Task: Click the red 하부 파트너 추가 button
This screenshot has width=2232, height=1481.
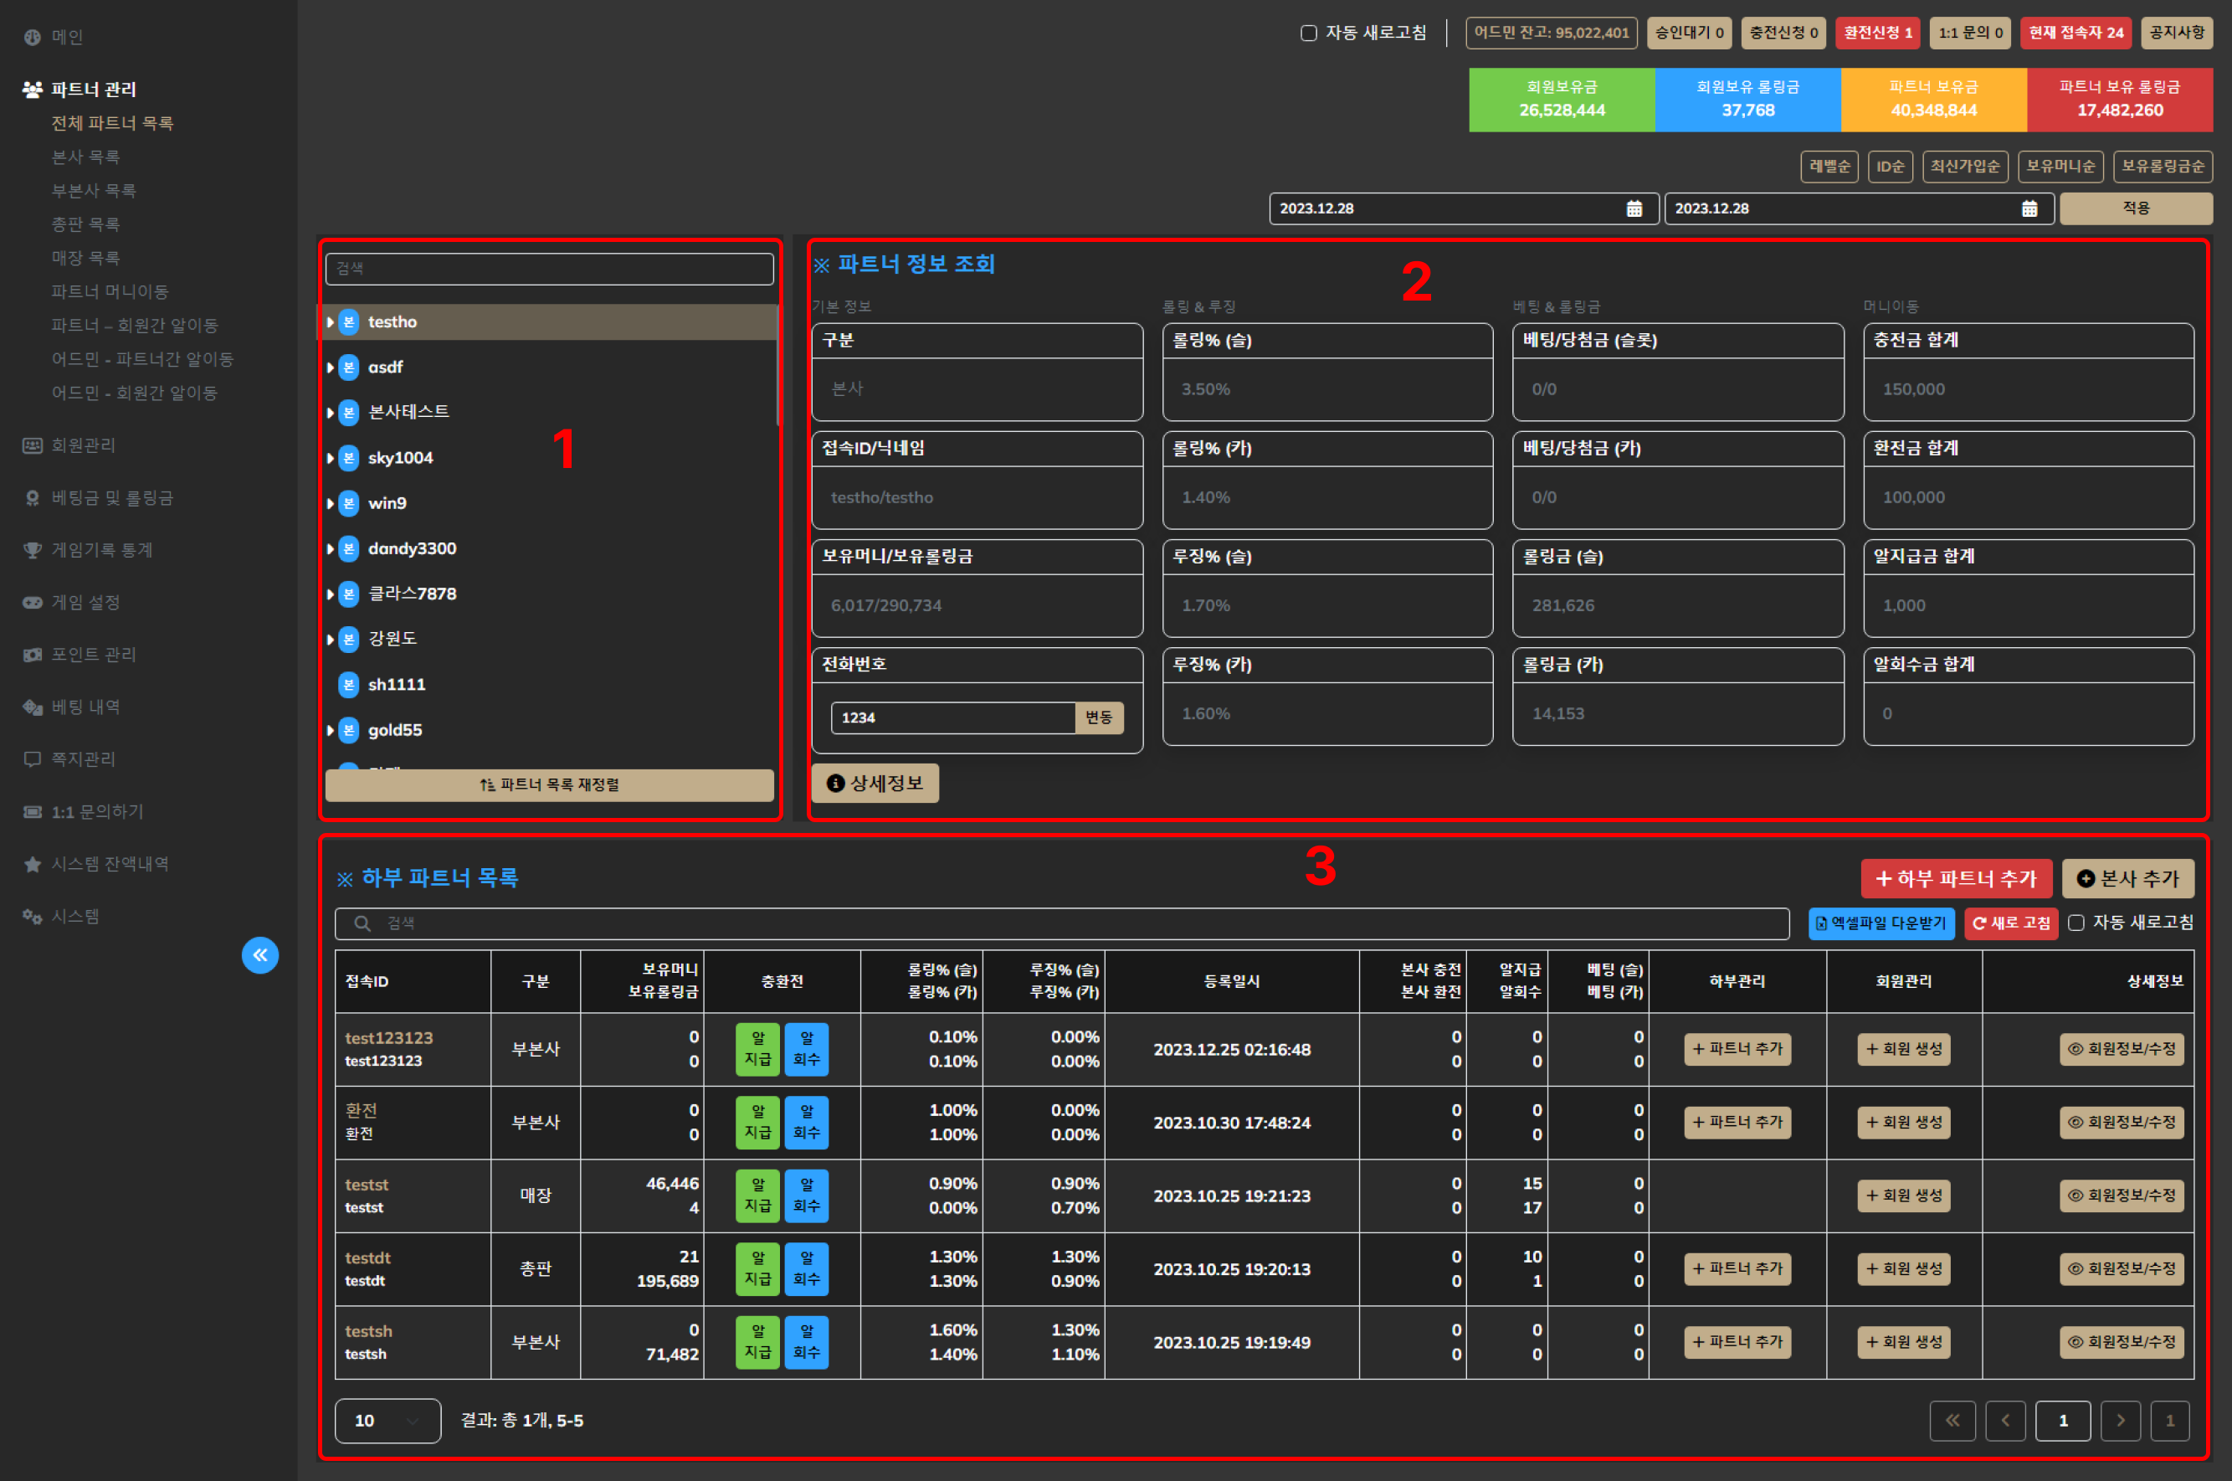Action: pos(1955,878)
